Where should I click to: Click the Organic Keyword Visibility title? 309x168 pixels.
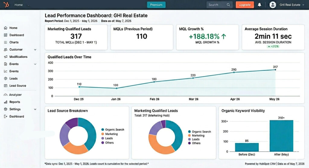pos(243,111)
